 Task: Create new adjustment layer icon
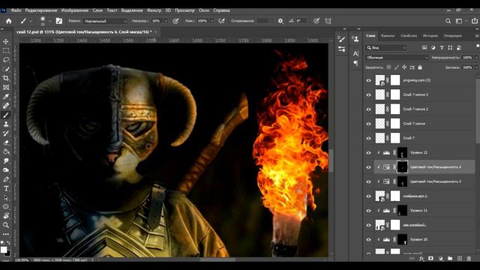point(440,259)
